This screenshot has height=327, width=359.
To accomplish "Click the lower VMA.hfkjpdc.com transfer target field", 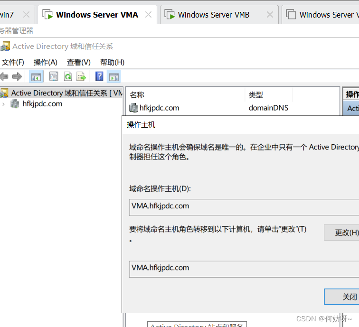I will click(x=244, y=269).
